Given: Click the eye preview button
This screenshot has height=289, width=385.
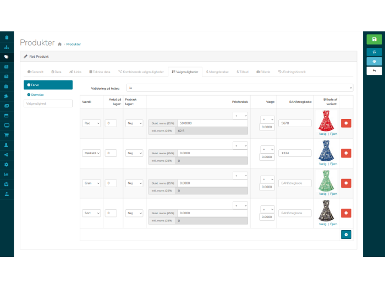Looking at the screenshot, I should pyautogui.click(x=374, y=61).
